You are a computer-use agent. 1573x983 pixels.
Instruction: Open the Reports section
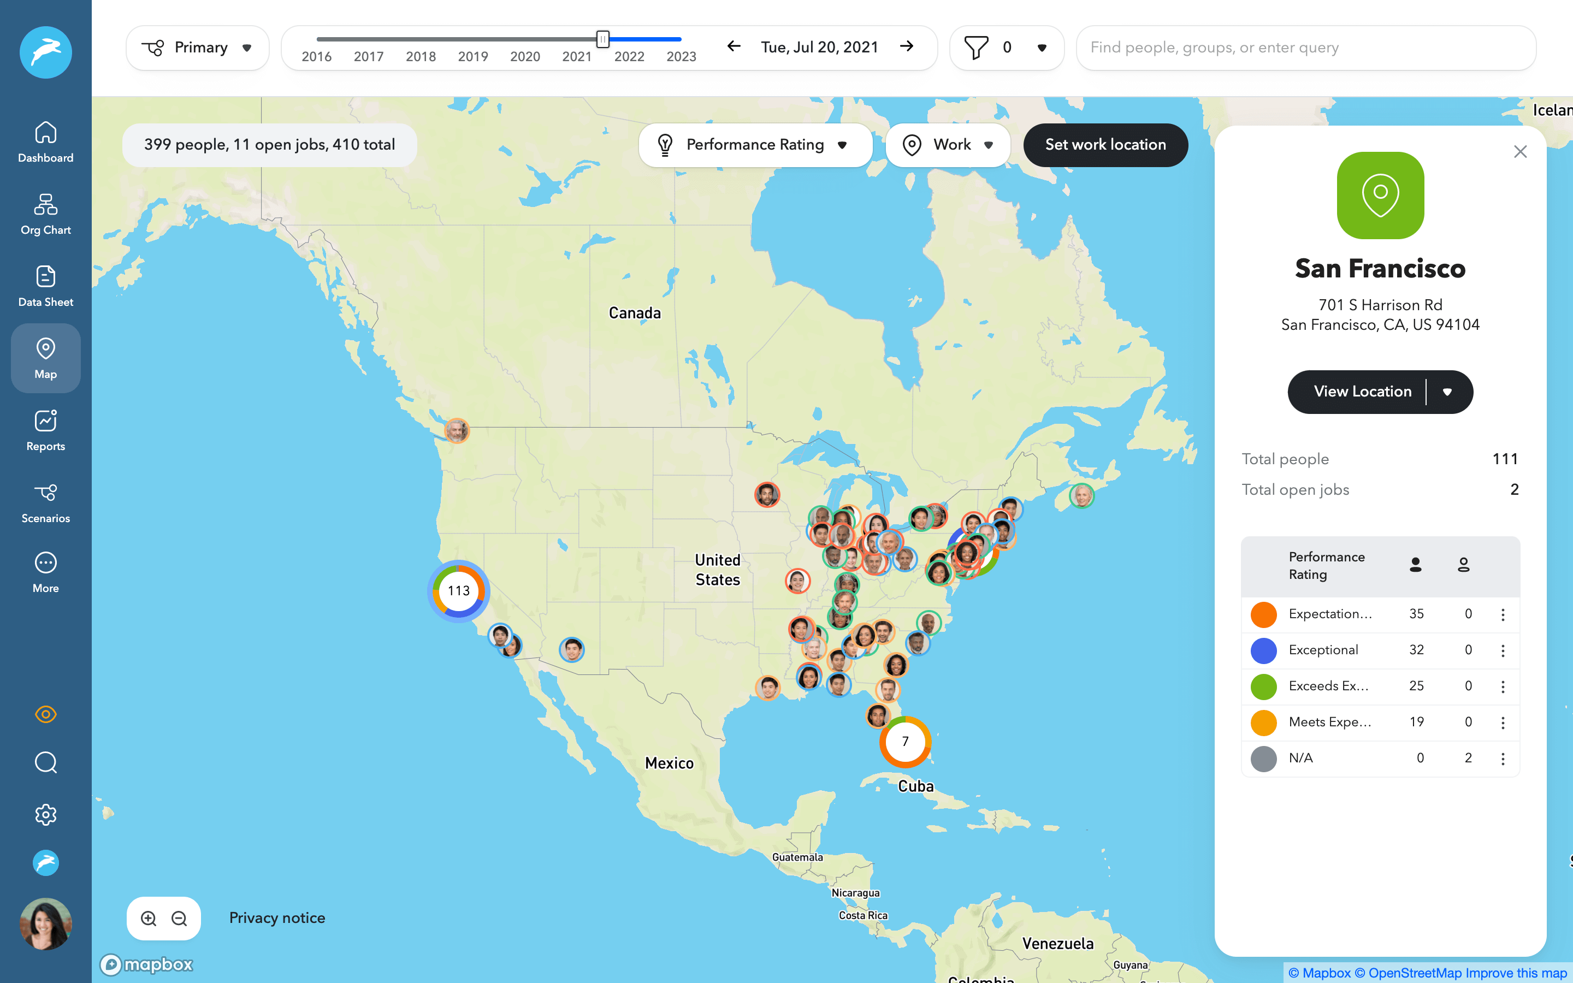(x=45, y=430)
